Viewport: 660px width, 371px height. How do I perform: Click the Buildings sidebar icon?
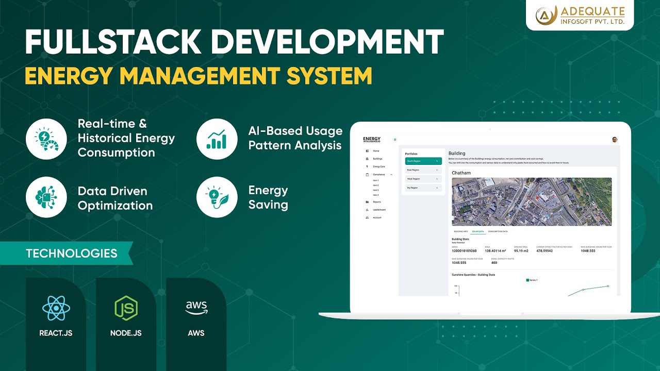(367, 159)
